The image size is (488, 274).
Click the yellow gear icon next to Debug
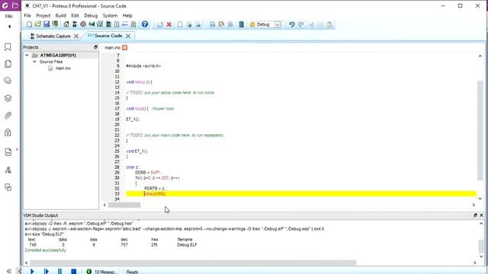(252, 24)
